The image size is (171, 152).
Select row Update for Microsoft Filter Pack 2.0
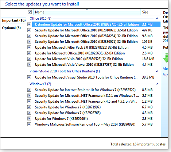96,47
